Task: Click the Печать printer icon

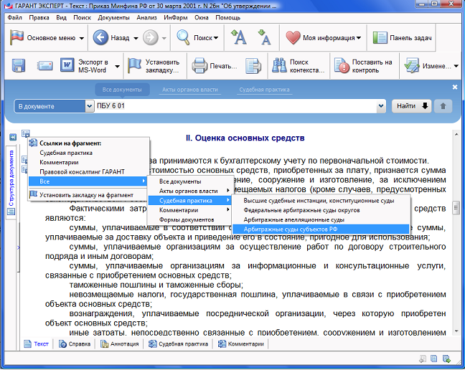Action: [200, 67]
